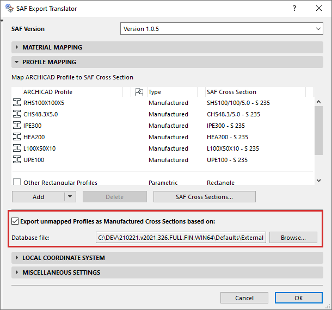Sort by ARCHICAD Profile column header
The image size is (332, 310).
(x=72, y=92)
